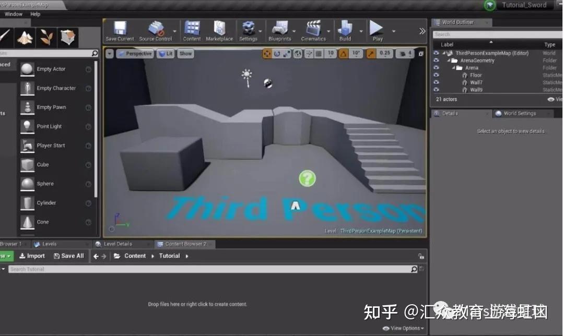Open the Lit view mode dropdown

166,53
